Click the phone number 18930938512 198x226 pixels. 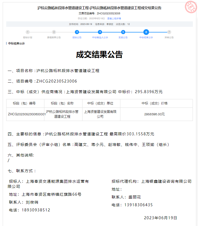point(36,210)
